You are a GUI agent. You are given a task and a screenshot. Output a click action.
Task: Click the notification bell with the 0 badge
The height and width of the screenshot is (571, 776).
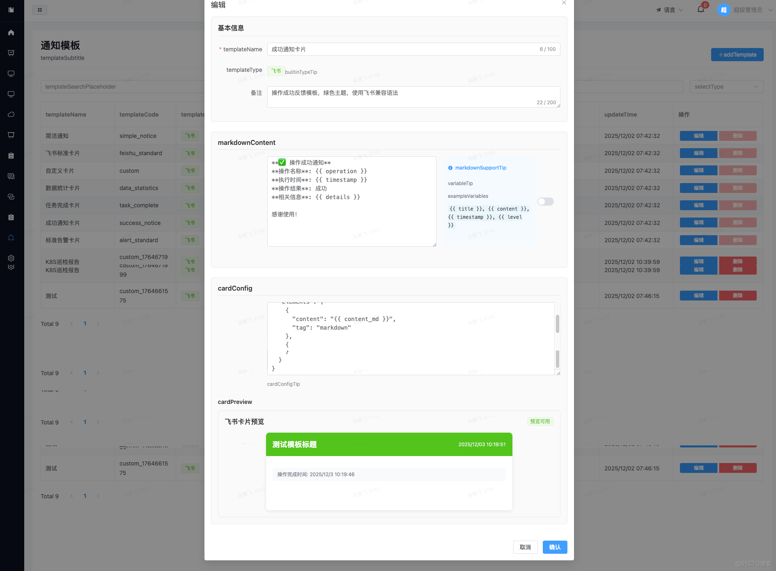click(x=701, y=9)
